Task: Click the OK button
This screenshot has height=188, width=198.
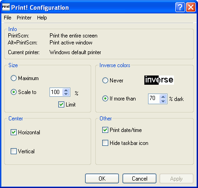Action: (x=102, y=179)
